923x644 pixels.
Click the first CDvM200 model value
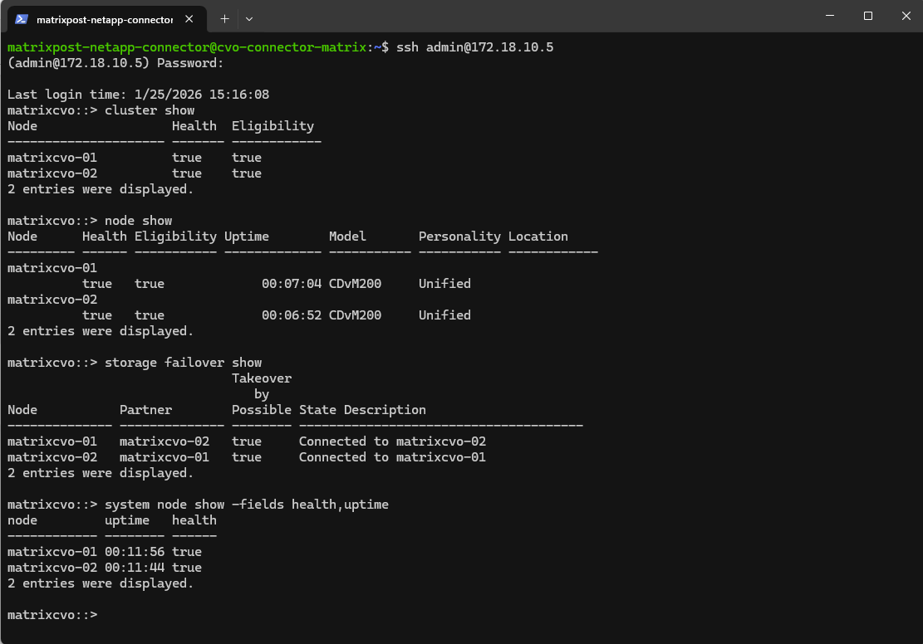[x=355, y=284]
